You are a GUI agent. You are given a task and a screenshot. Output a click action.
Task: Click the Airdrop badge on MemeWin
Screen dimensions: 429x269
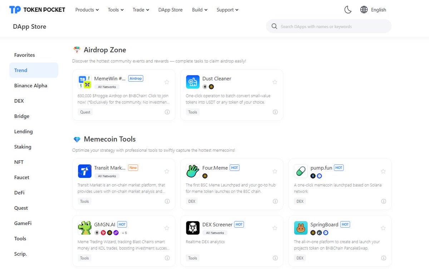pos(135,78)
